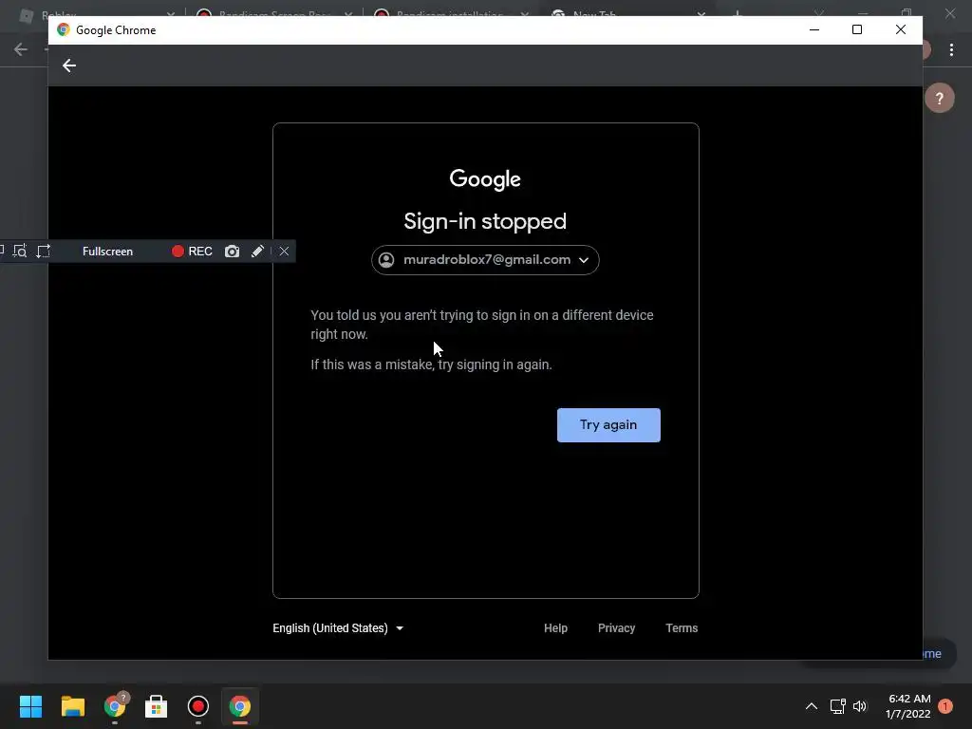The height and width of the screenshot is (729, 972).
Task: Open the notification center badge
Action: click(945, 706)
